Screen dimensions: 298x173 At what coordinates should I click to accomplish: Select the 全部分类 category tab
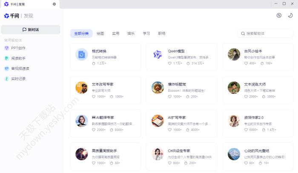point(81,34)
